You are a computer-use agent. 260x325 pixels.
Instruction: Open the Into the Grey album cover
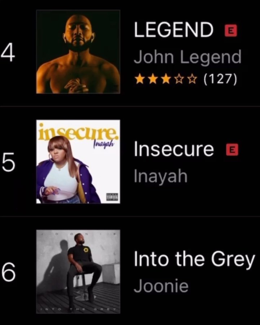tap(78, 272)
